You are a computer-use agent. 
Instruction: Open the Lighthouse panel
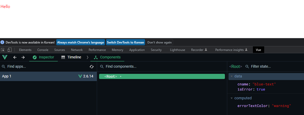tap(178, 50)
